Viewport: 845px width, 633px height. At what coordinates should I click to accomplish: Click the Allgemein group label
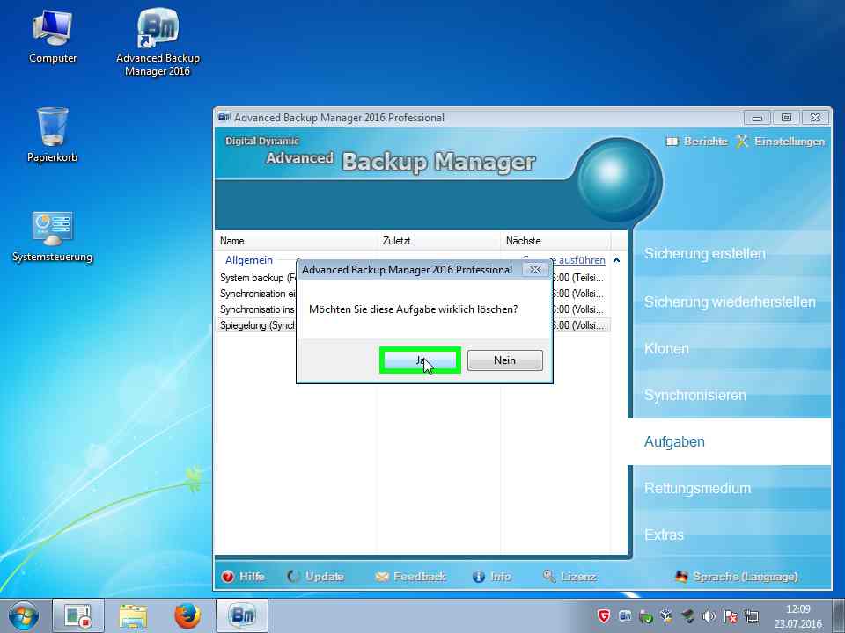point(249,260)
